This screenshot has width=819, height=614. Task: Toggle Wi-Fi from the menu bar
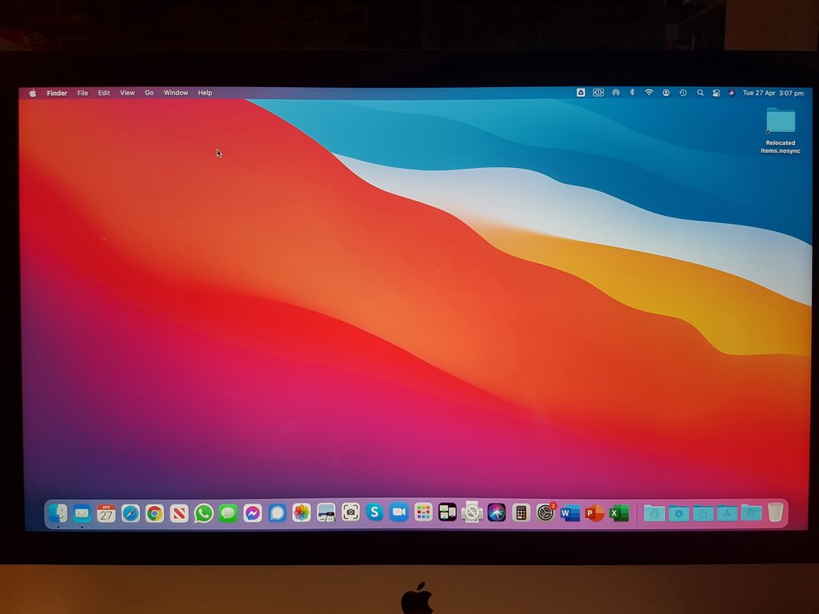pyautogui.click(x=649, y=92)
